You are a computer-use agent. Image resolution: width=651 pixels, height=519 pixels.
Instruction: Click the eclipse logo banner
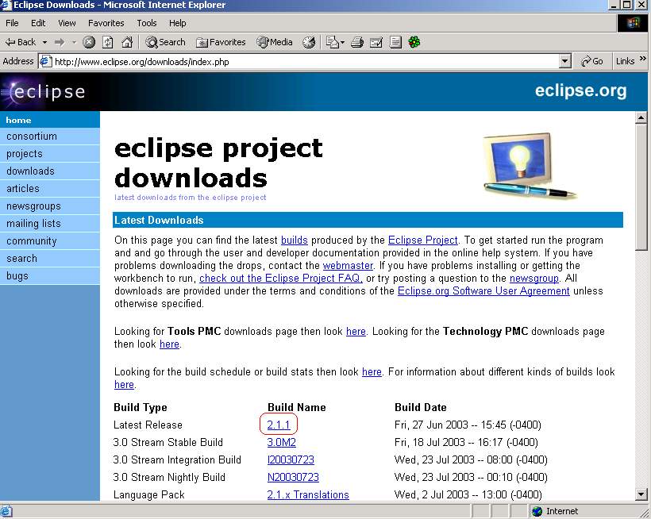pyautogui.click(x=43, y=92)
